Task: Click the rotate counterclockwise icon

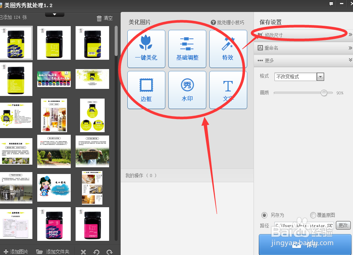Action: pos(96,252)
